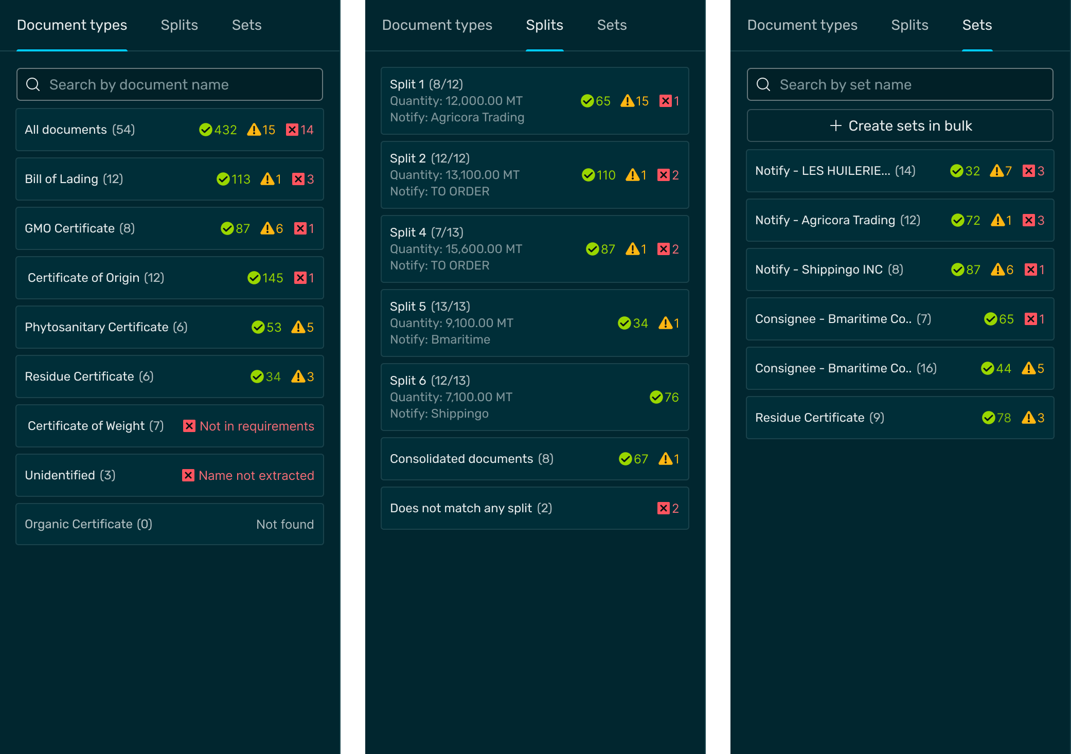Open the Document types tab in the right panel
This screenshot has width=1071, height=754.
click(802, 25)
